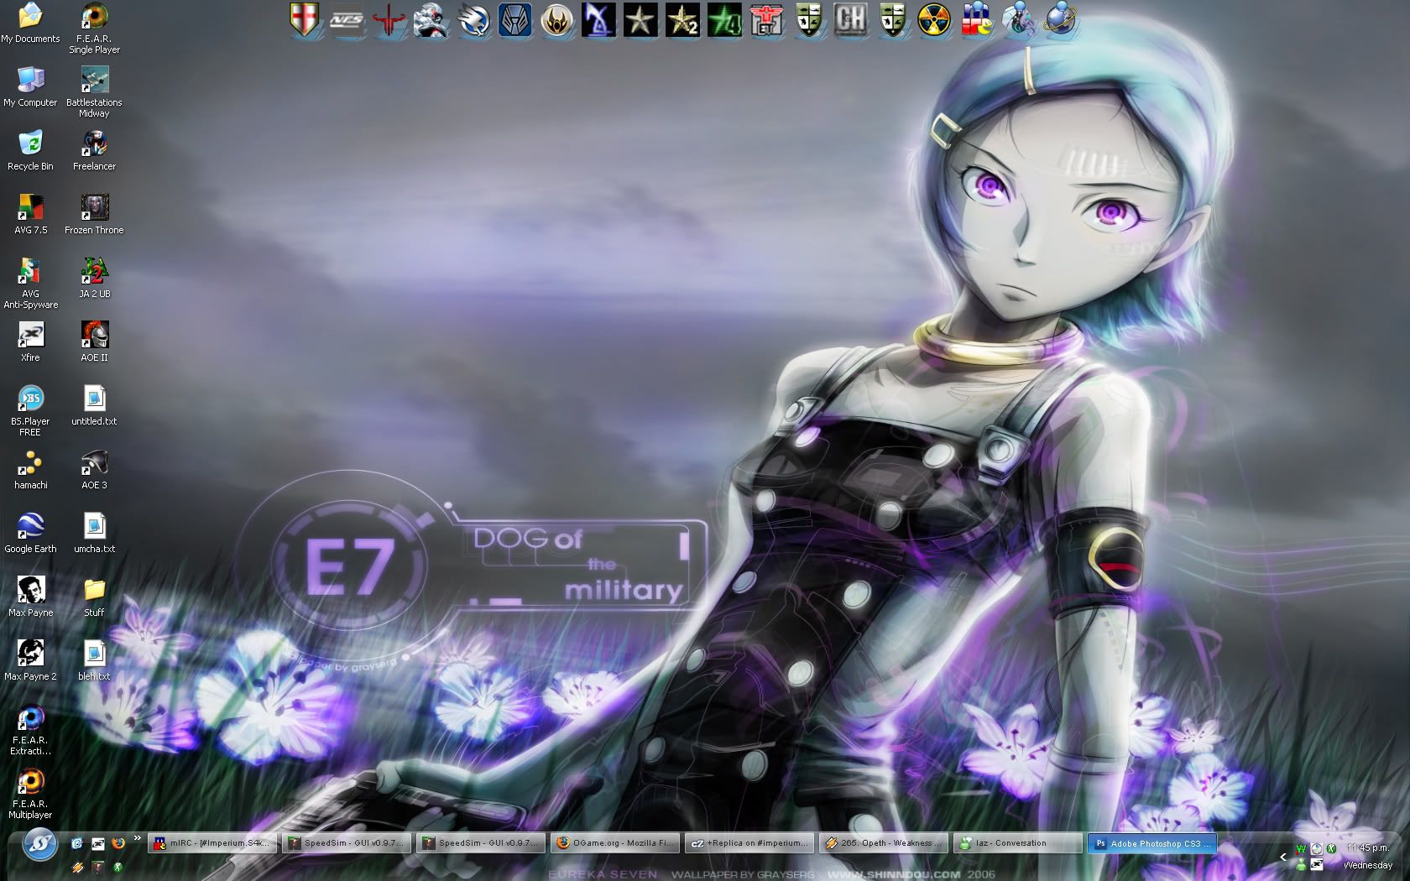The image size is (1410, 881).
Task: Launch the JA 2 UB shortcut
Action: (x=94, y=278)
